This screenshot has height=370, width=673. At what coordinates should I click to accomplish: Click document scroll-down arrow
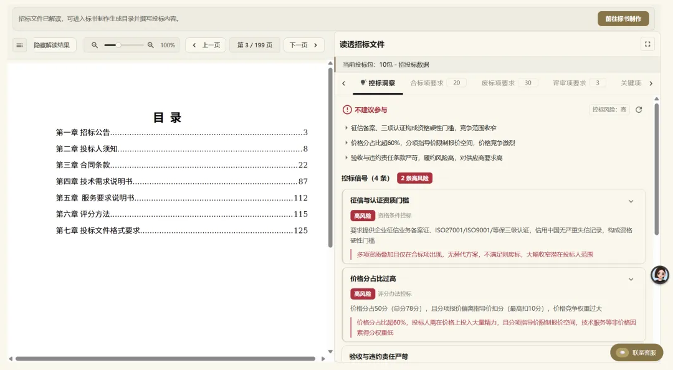(330, 351)
